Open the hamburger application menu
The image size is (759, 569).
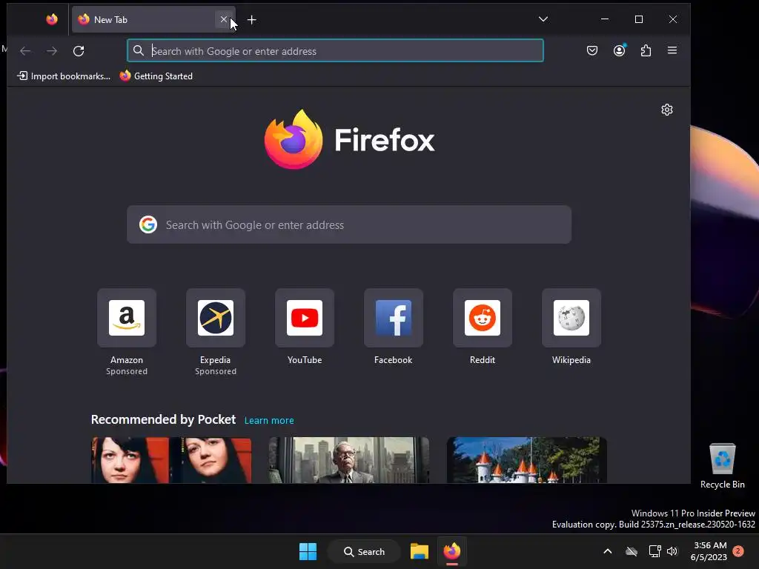click(x=672, y=50)
